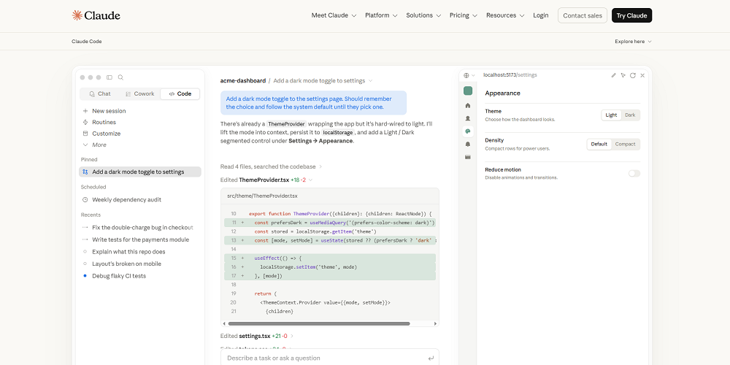730x365 pixels.
Task: Set Density to Compact
Action: 626,145
